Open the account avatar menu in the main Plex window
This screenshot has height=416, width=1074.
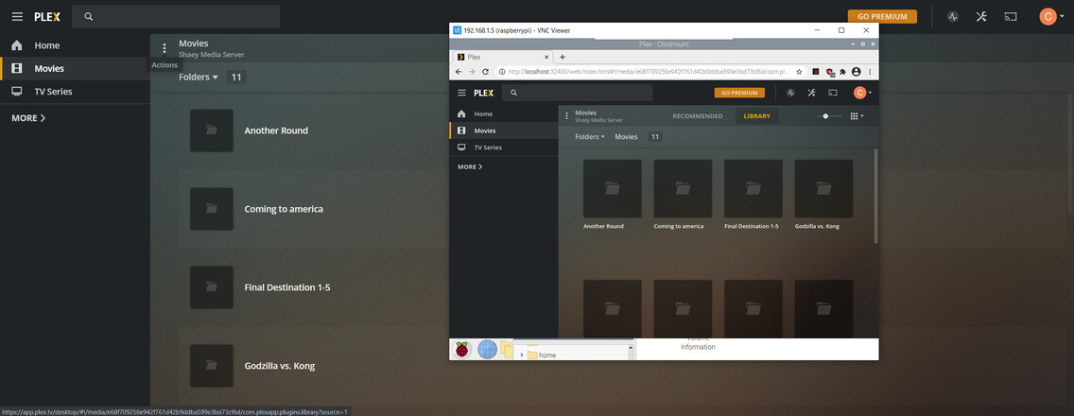tap(1052, 16)
